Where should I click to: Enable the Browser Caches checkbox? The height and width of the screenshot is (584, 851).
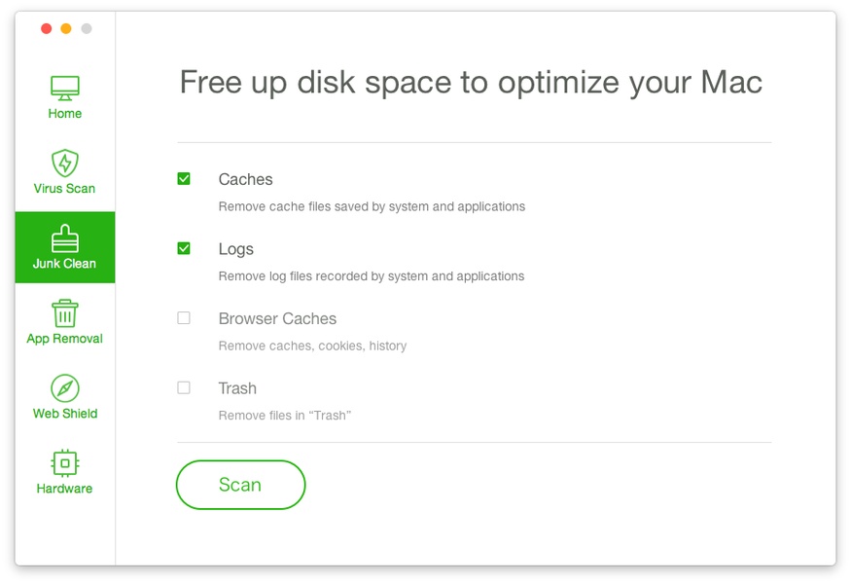[x=184, y=318]
